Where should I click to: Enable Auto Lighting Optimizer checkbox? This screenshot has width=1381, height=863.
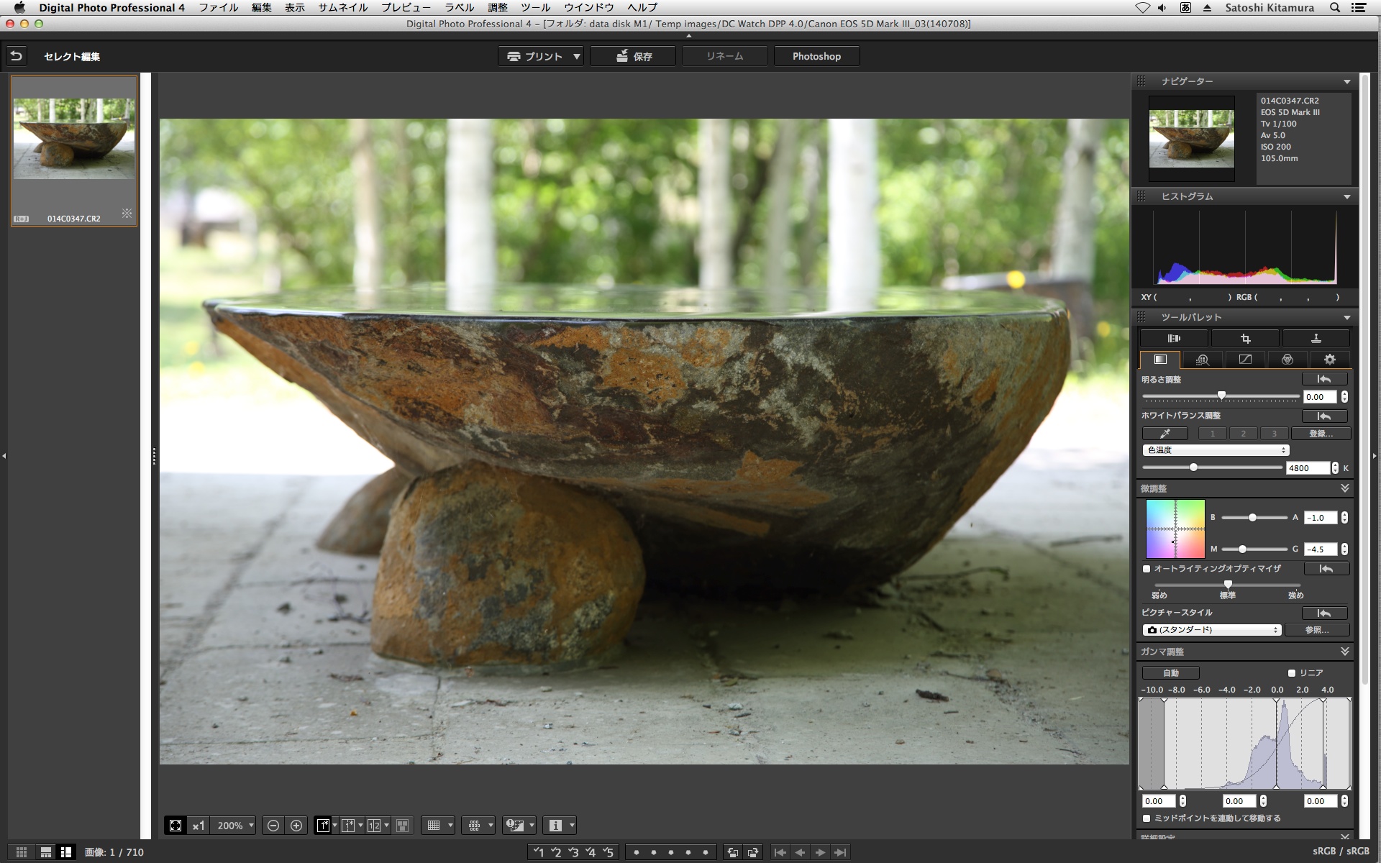coord(1147,569)
